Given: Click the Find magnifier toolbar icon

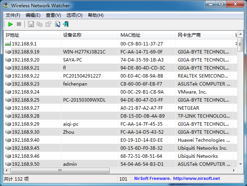Looking at the screenshot, I should coord(57,24).
